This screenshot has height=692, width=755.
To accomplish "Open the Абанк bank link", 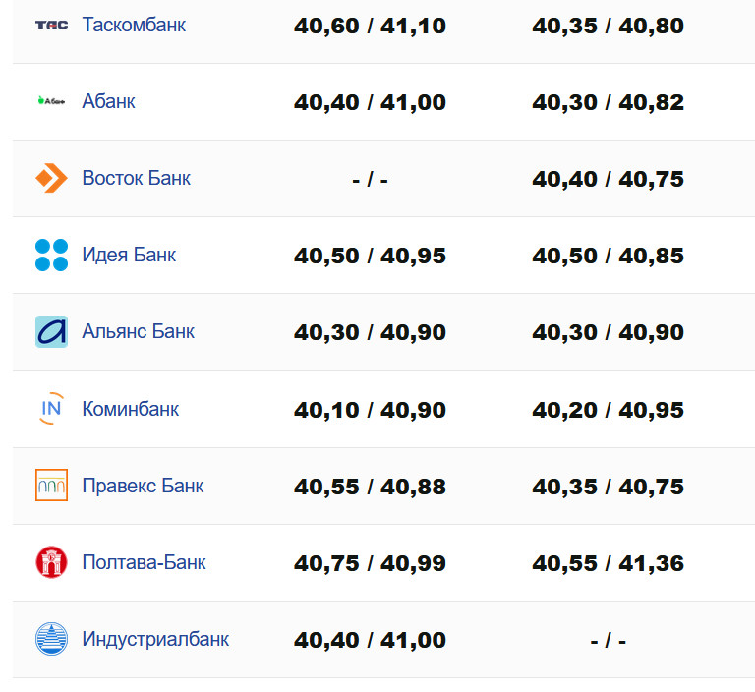I will point(108,101).
